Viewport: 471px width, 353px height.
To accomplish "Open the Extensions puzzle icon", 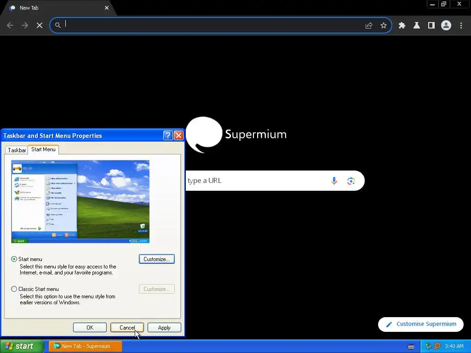I will pyautogui.click(x=402, y=26).
